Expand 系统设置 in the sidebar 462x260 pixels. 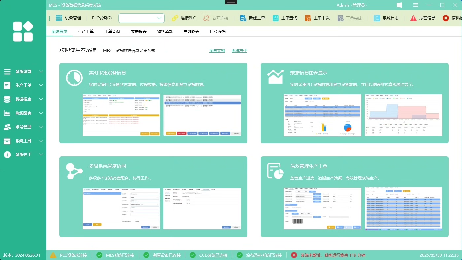click(x=41, y=72)
